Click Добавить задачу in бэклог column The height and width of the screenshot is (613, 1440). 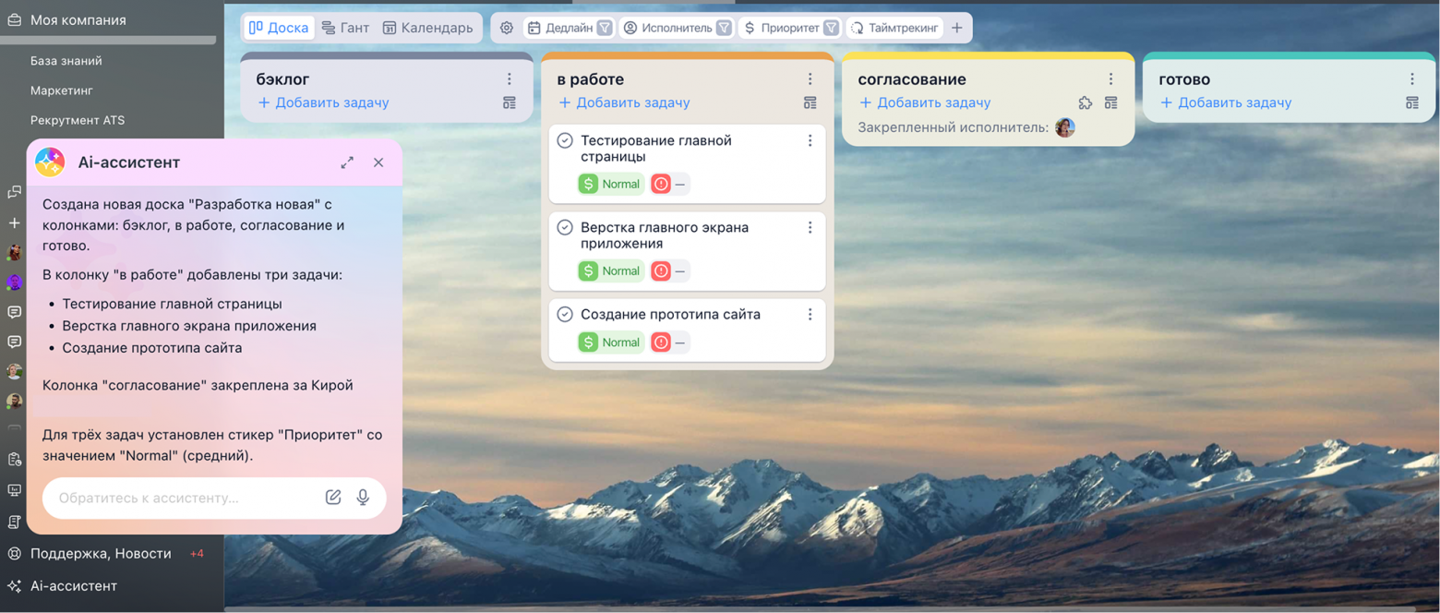click(x=323, y=102)
